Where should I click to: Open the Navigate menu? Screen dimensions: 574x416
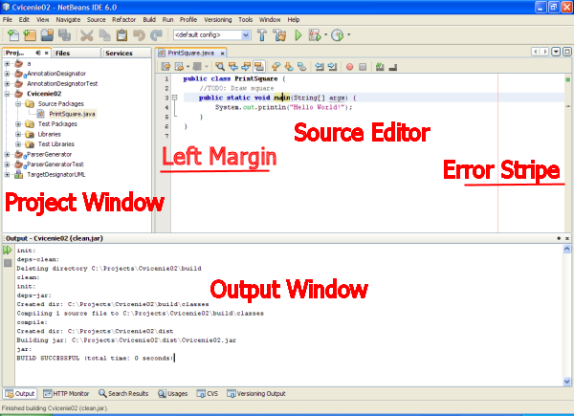[68, 20]
